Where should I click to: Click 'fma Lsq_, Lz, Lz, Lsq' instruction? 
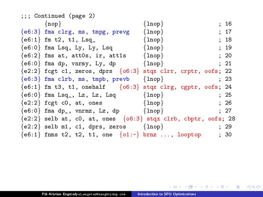pos(80,95)
